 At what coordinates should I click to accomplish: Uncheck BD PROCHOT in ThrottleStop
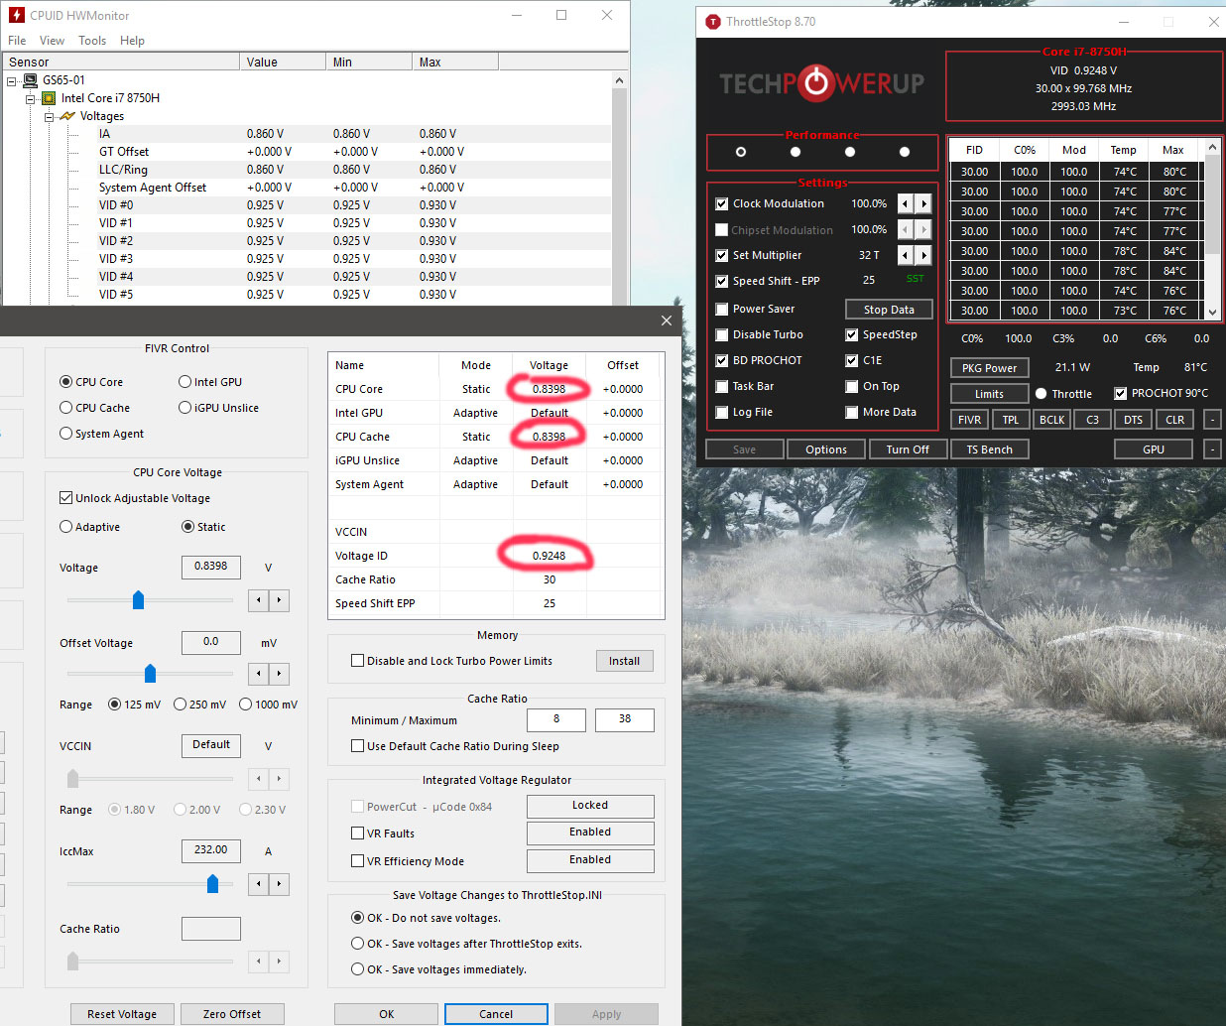(722, 360)
